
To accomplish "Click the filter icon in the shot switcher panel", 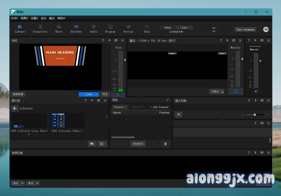I will 179,115.
